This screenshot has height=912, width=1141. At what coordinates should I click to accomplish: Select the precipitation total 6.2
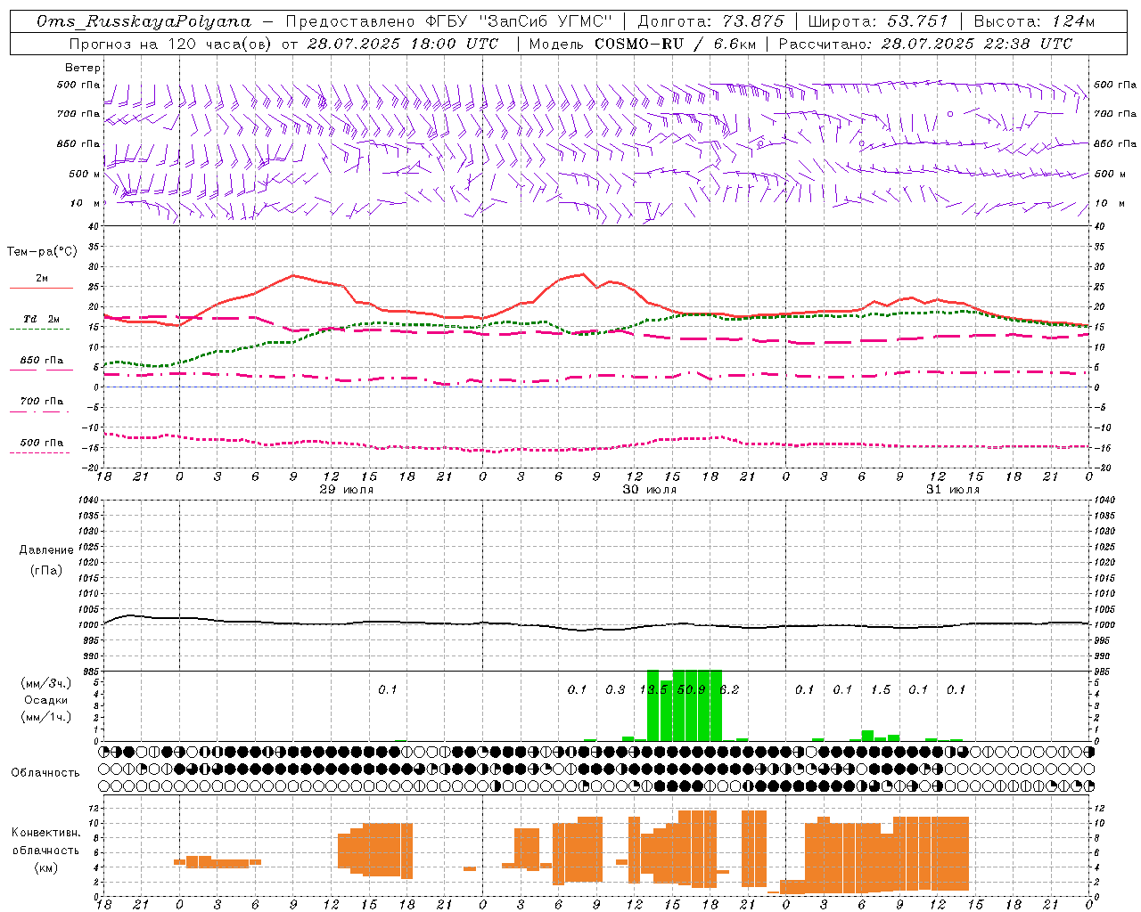729,689
